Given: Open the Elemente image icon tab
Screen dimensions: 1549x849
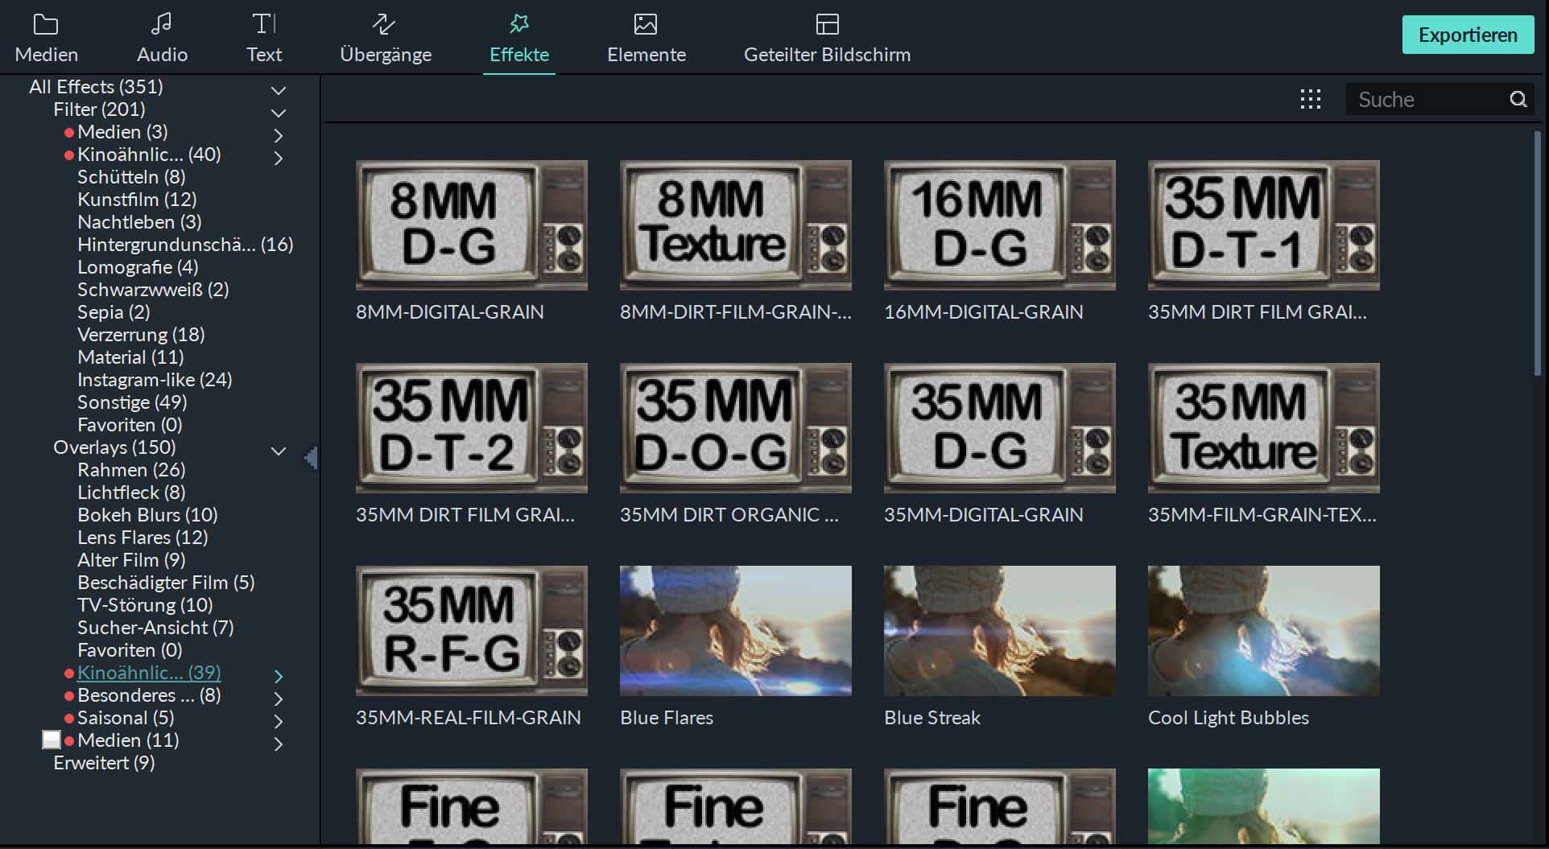Looking at the screenshot, I should (x=646, y=24).
